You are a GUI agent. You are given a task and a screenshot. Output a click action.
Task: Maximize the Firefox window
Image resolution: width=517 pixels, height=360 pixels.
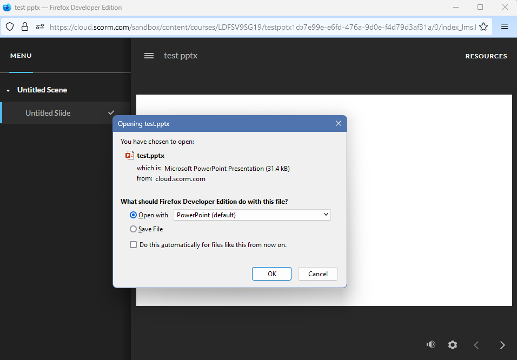(x=480, y=7)
